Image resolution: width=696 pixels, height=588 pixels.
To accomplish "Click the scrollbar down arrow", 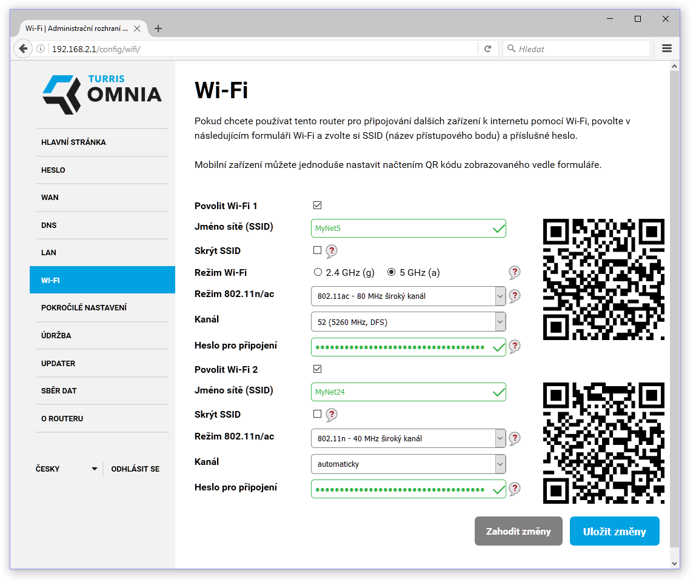I will pyautogui.click(x=674, y=564).
